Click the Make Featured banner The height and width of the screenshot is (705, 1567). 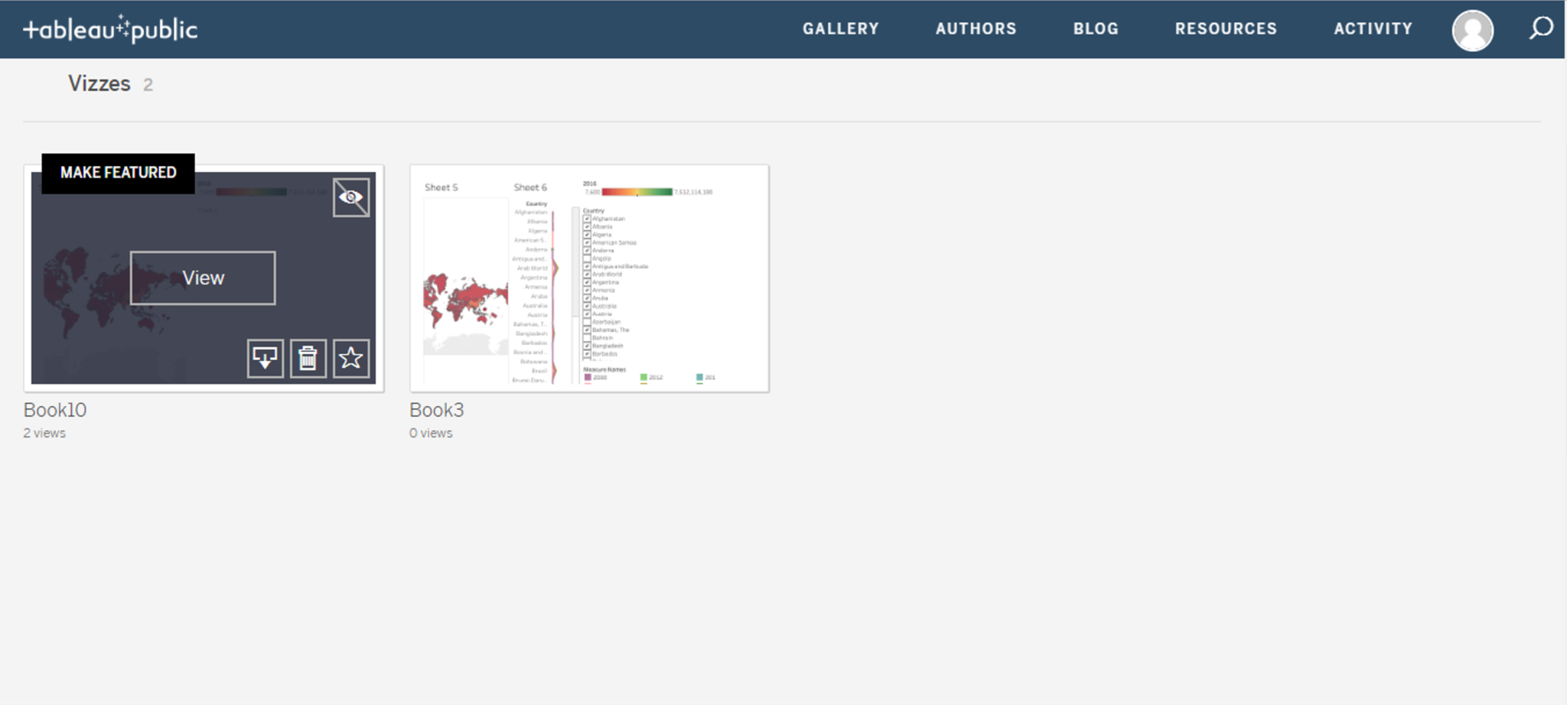point(118,173)
